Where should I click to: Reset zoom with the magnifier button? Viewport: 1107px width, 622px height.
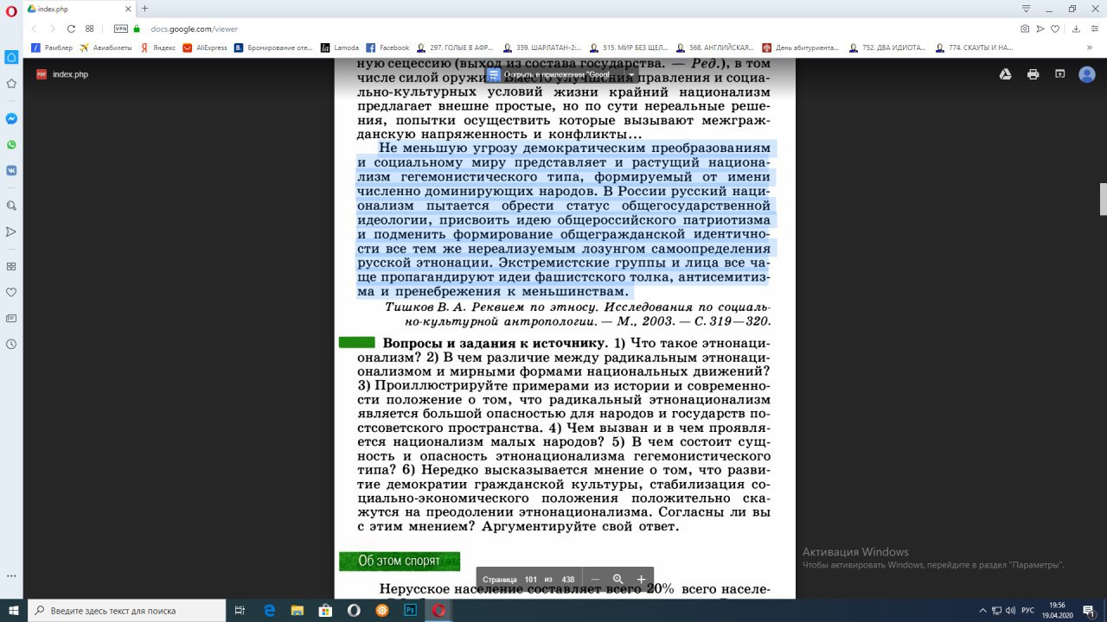(x=617, y=579)
